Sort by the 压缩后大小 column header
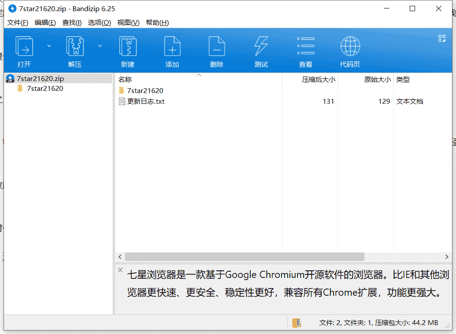Viewport: 456px width, 334px height. pyautogui.click(x=310, y=79)
